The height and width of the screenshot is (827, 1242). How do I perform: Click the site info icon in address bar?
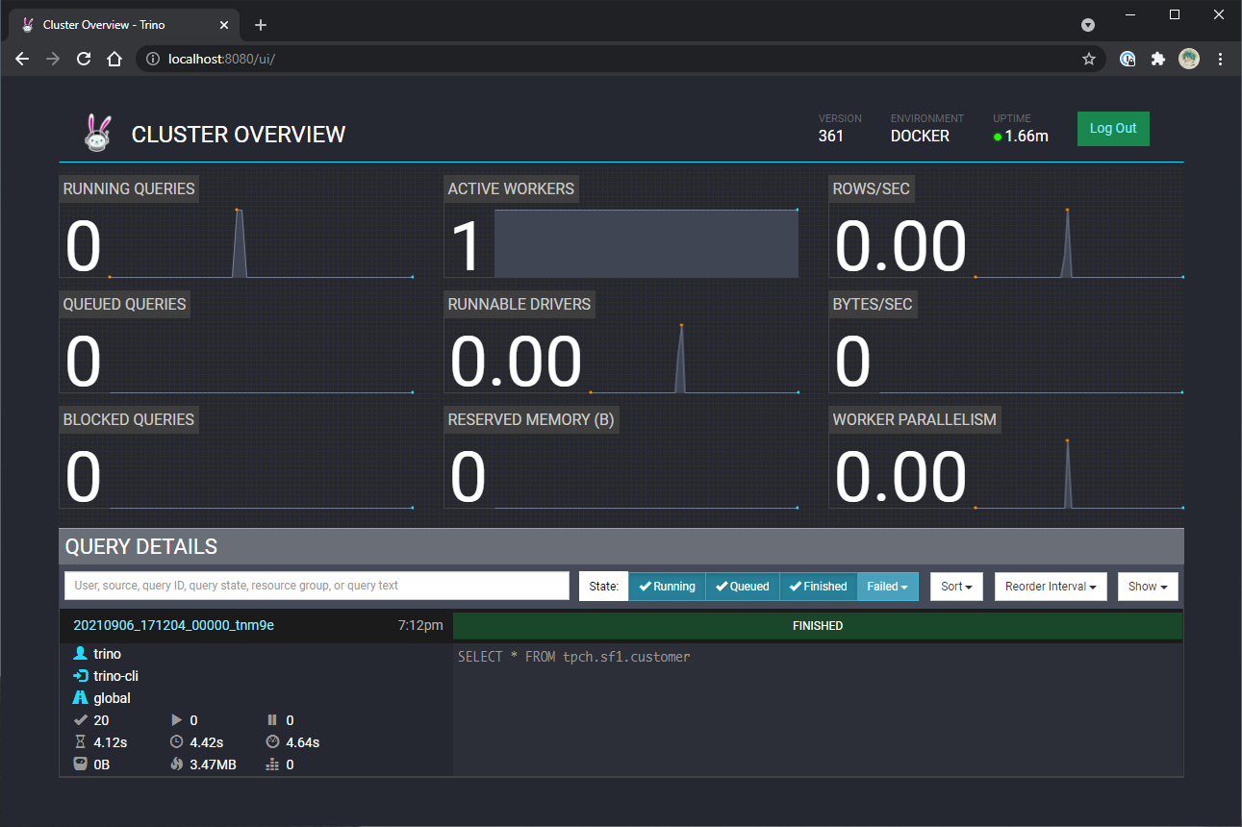[x=152, y=59]
